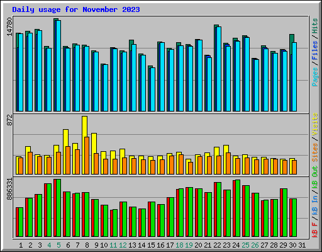
Task: Click the 'Visits' legend label
Action: (x=315, y=124)
